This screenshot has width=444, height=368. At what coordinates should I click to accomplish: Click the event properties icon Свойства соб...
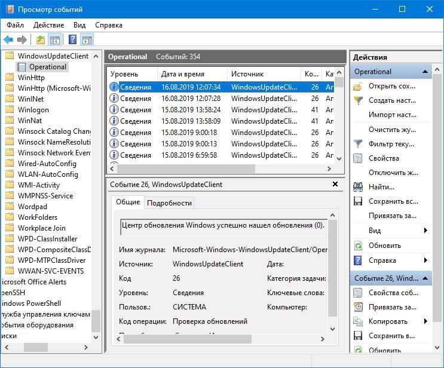pyautogui.click(x=358, y=292)
